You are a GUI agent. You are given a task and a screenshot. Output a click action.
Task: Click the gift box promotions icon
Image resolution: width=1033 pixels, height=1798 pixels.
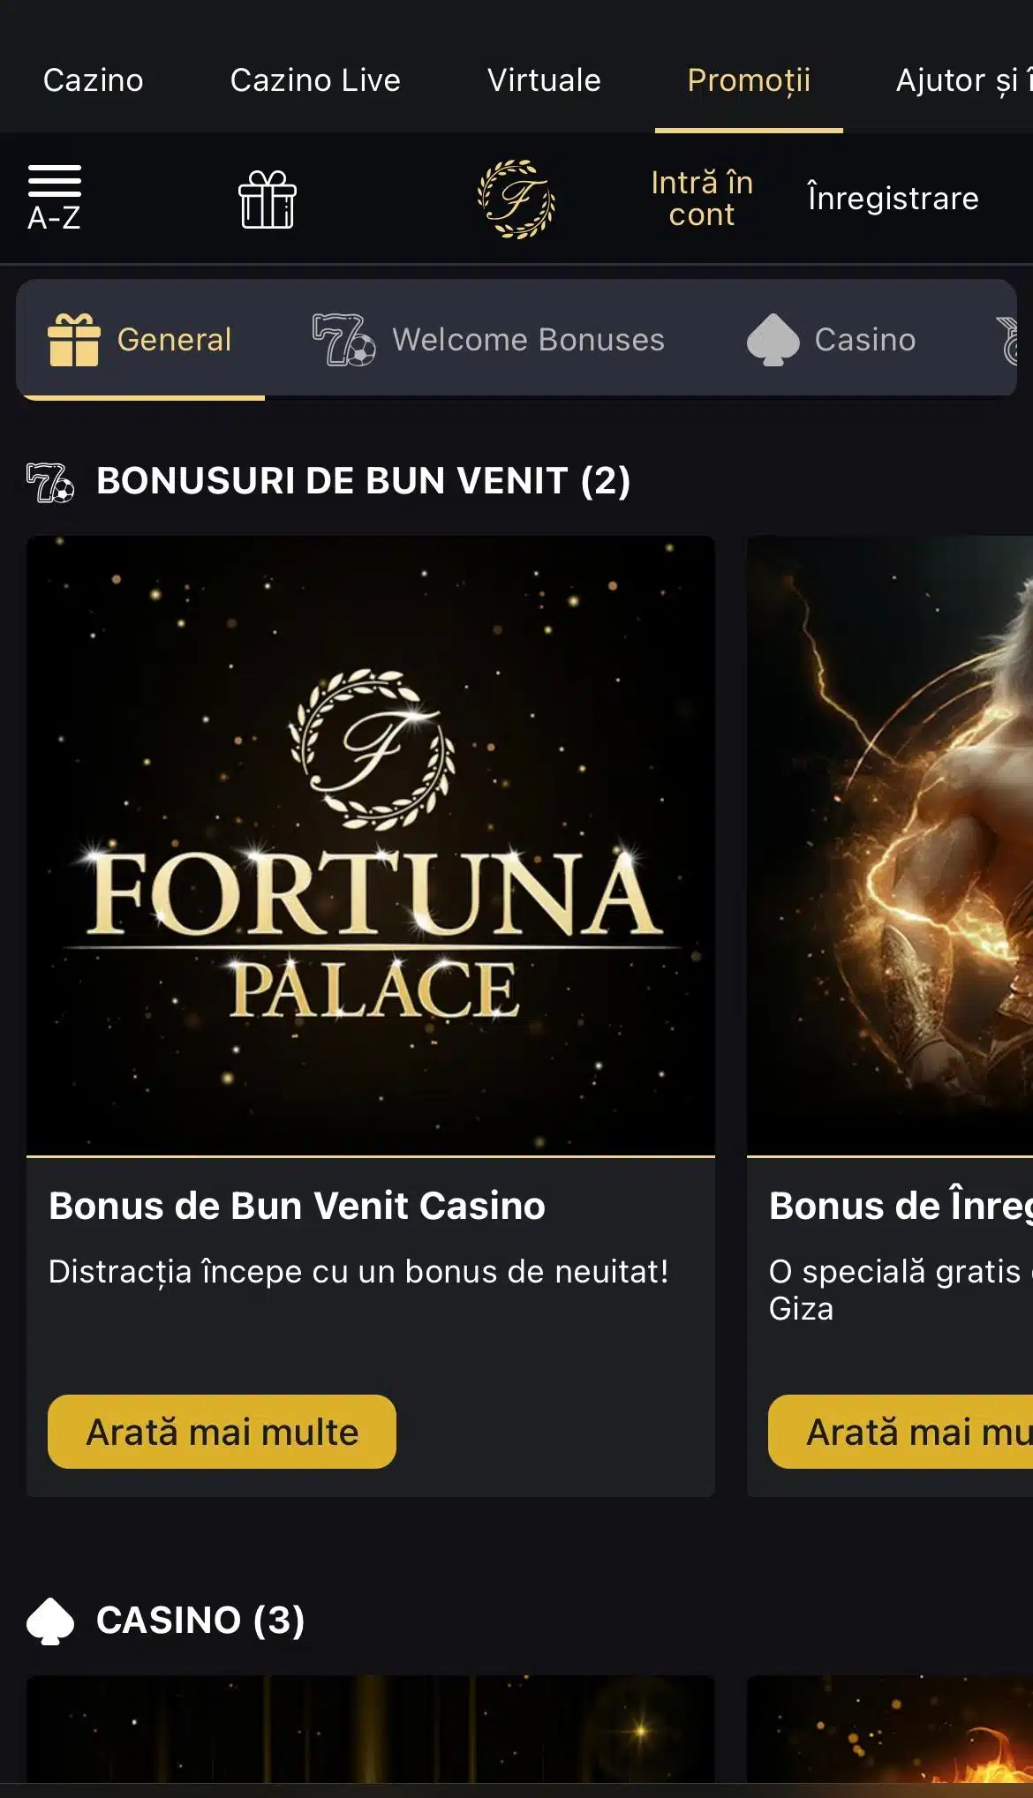267,199
